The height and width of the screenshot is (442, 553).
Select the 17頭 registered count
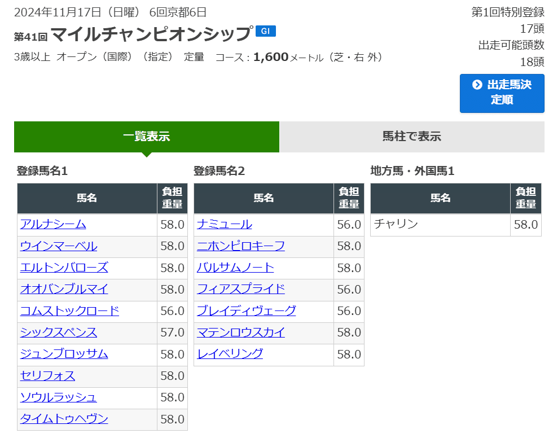[x=532, y=29]
